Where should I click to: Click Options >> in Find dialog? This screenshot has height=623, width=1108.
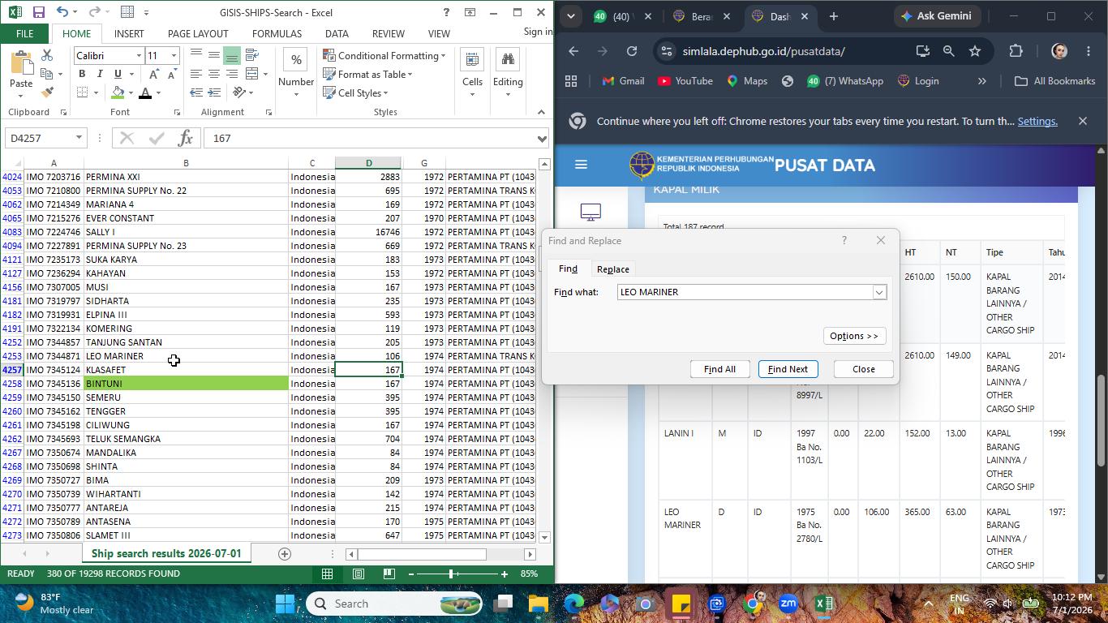click(x=854, y=336)
